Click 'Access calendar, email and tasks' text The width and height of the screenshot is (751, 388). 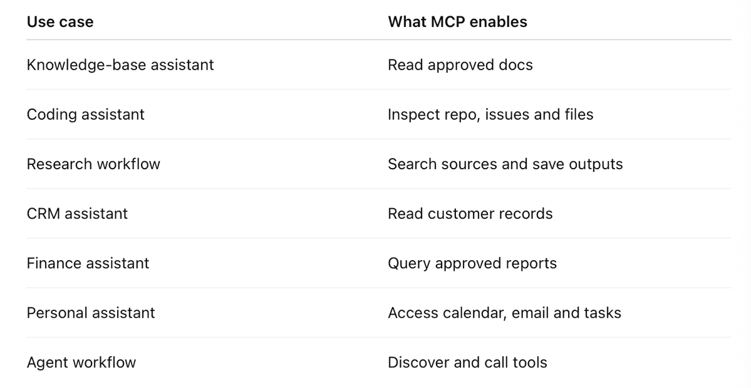[504, 313]
